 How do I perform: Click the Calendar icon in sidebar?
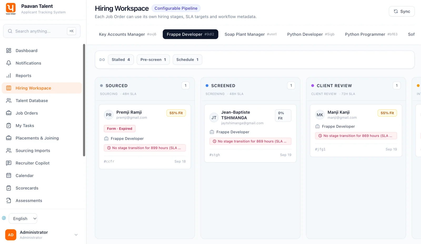(x=9, y=175)
